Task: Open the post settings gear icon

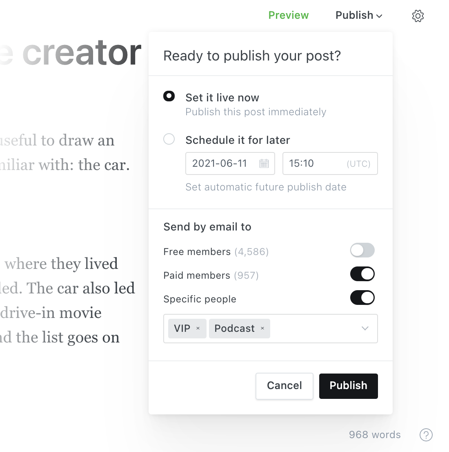Action: [x=418, y=16]
